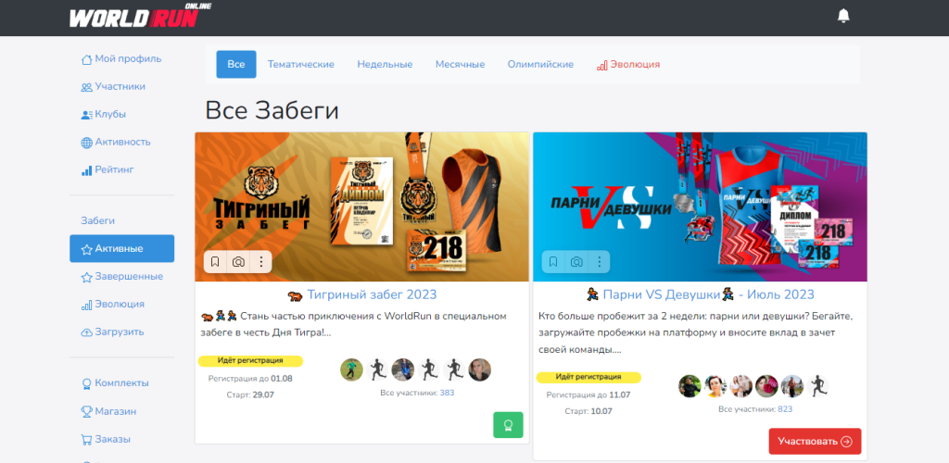949x463 pixels.
Task: Click the Участвовать button
Action: click(x=815, y=441)
